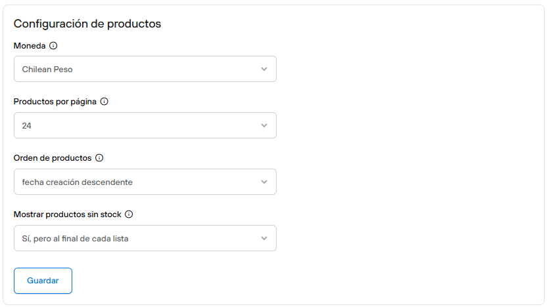This screenshot has width=550, height=307.
Task: Select the 'fecha creación descendente' dropdown
Action: click(x=145, y=182)
